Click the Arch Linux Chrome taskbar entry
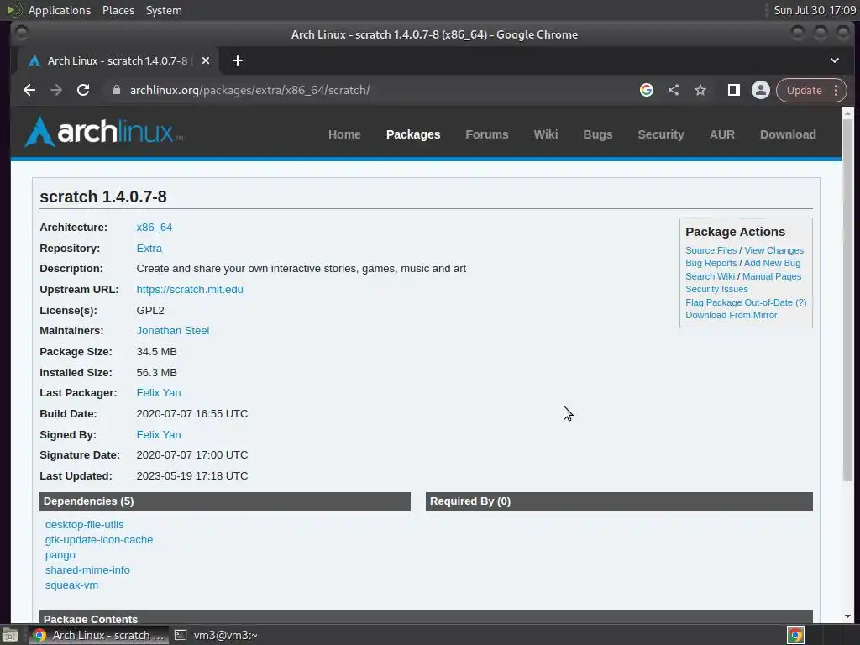Image resolution: width=860 pixels, height=645 pixels. (x=99, y=635)
